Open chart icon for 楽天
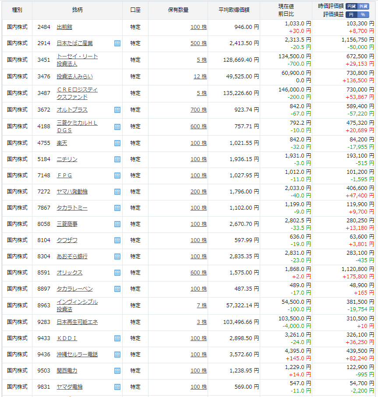The width and height of the screenshot is (378, 397). (117, 143)
